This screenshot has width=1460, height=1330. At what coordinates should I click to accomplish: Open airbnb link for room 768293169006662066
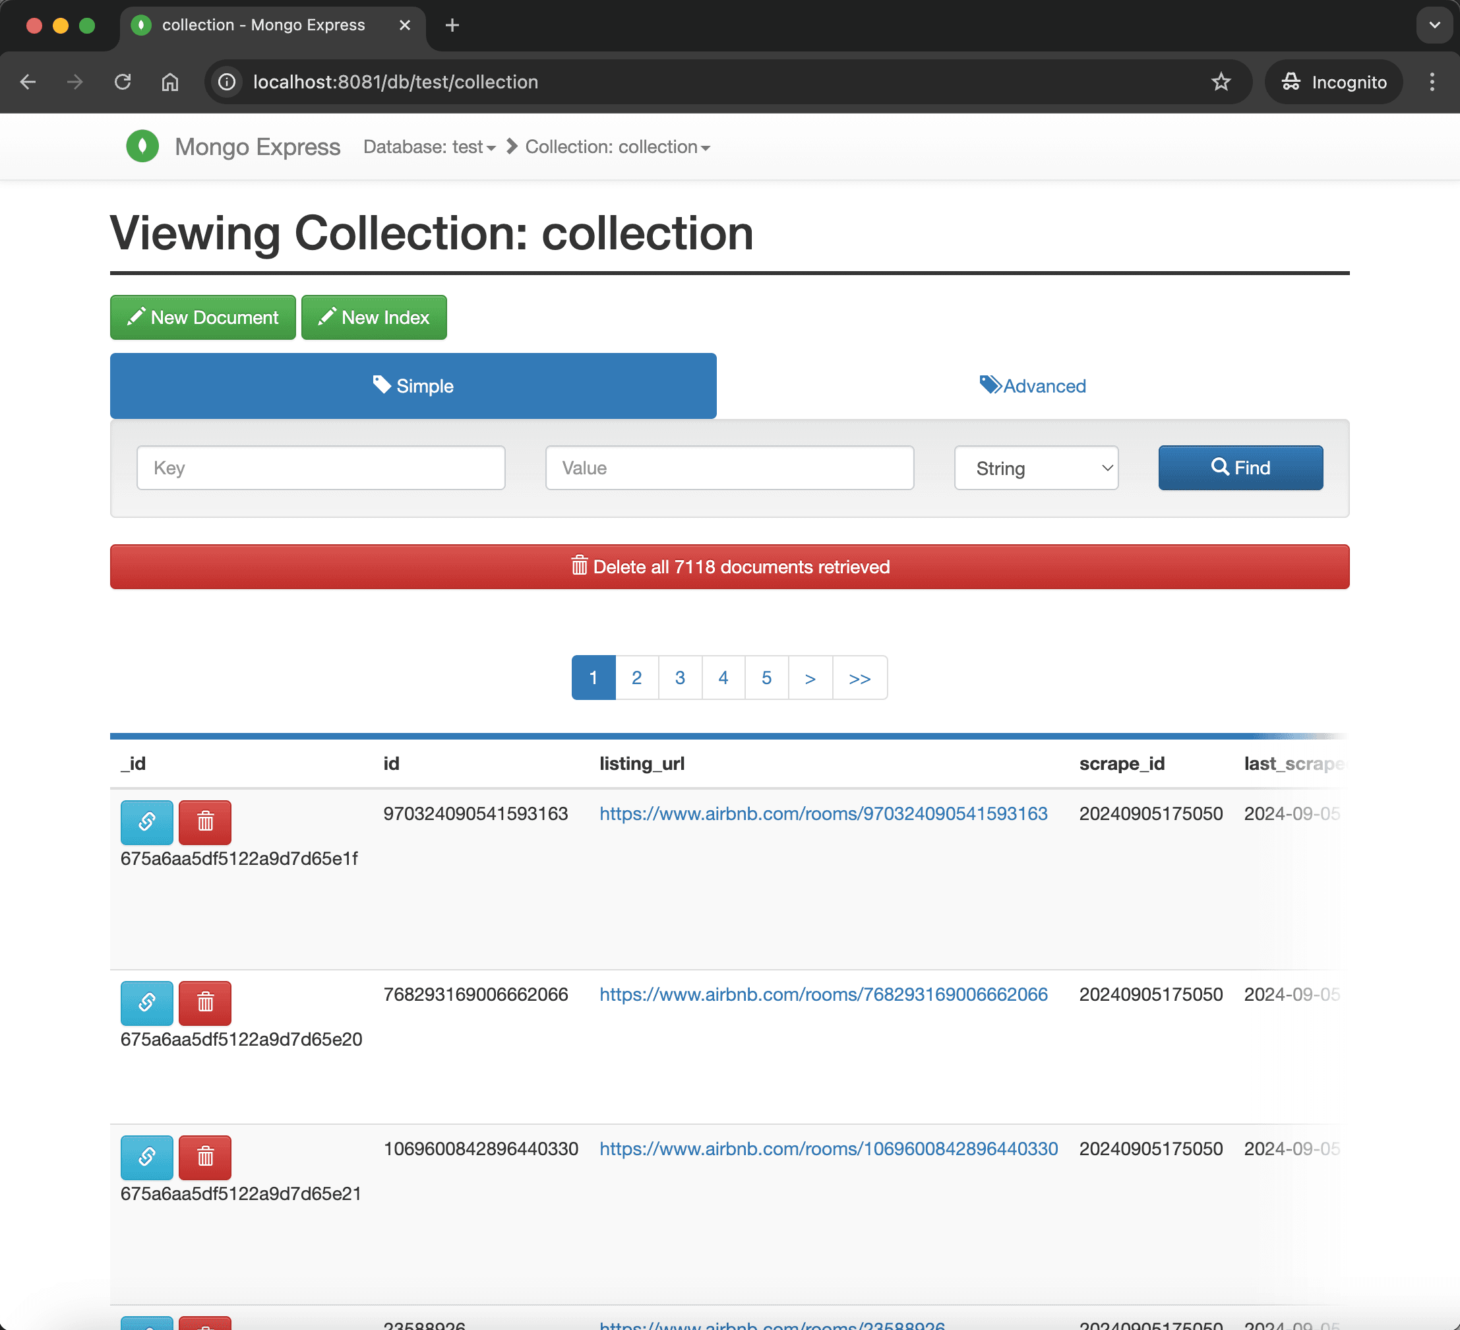click(824, 994)
